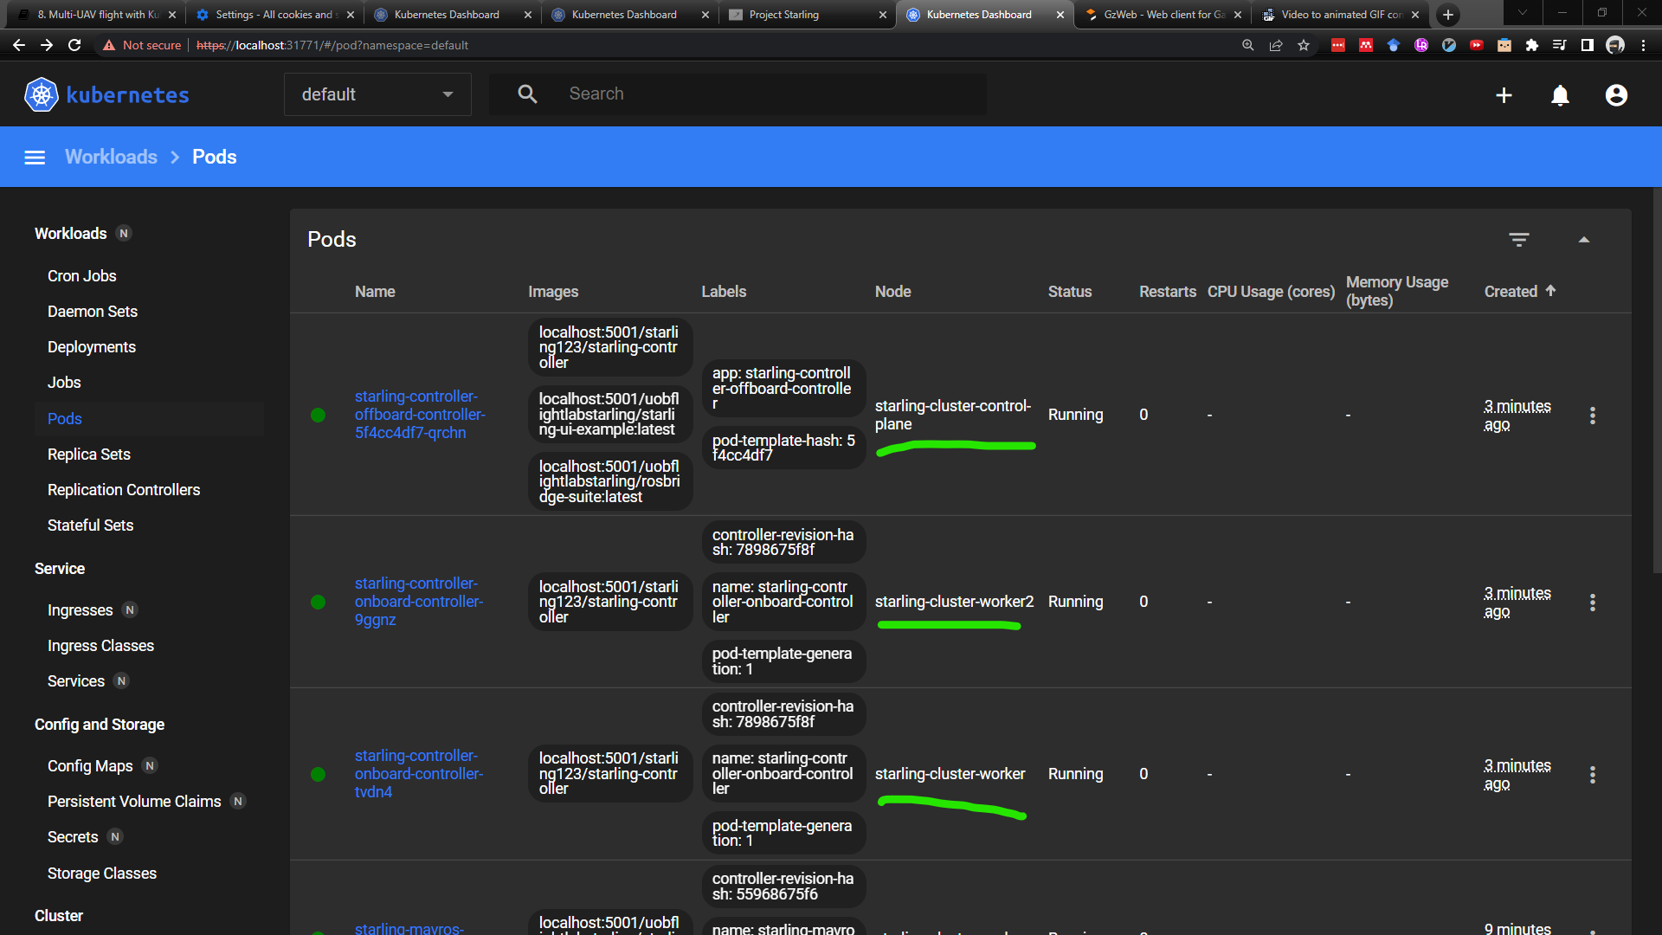Open Replication Controllers in the sidebar
Viewport: 1662px width, 935px height.
[x=124, y=490]
